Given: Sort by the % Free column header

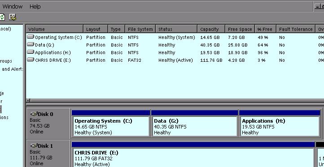Looking at the screenshot, I should point(266,29).
